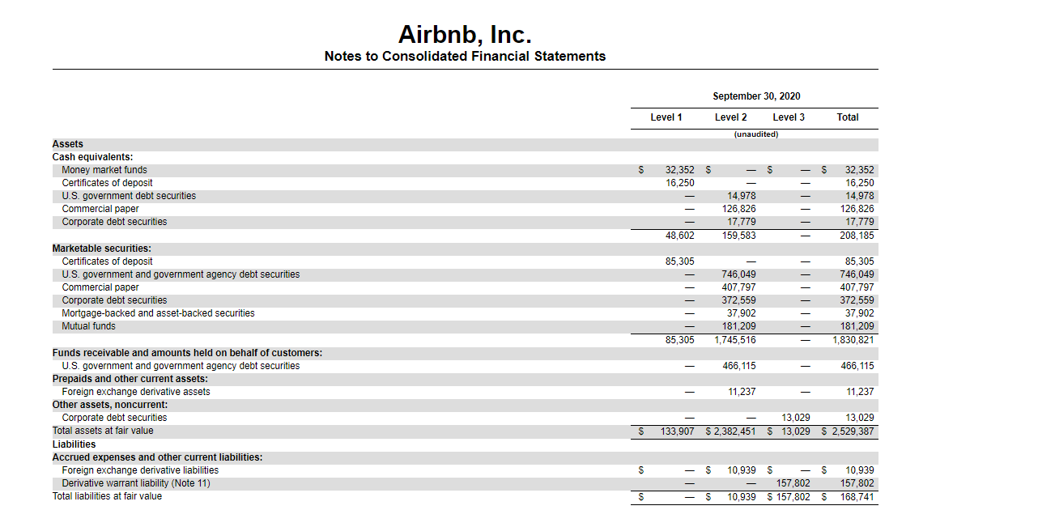
Task: Click Level 2 value 407,797 for Commercial paper
Action: [738, 287]
